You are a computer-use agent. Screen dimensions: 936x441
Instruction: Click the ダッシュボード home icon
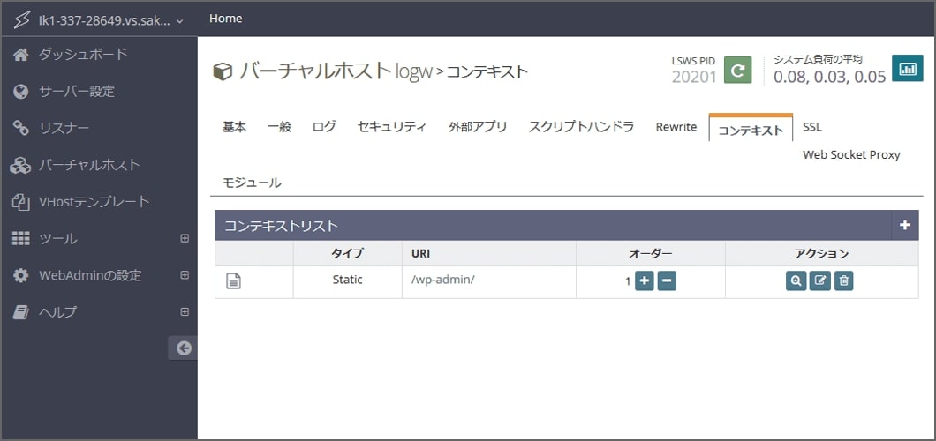[21, 55]
